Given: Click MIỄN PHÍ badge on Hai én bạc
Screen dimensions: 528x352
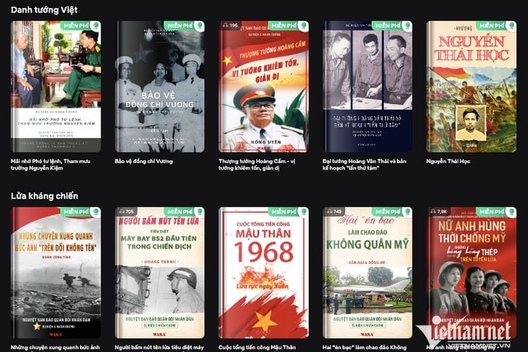Looking at the screenshot, I should pos(392,212).
